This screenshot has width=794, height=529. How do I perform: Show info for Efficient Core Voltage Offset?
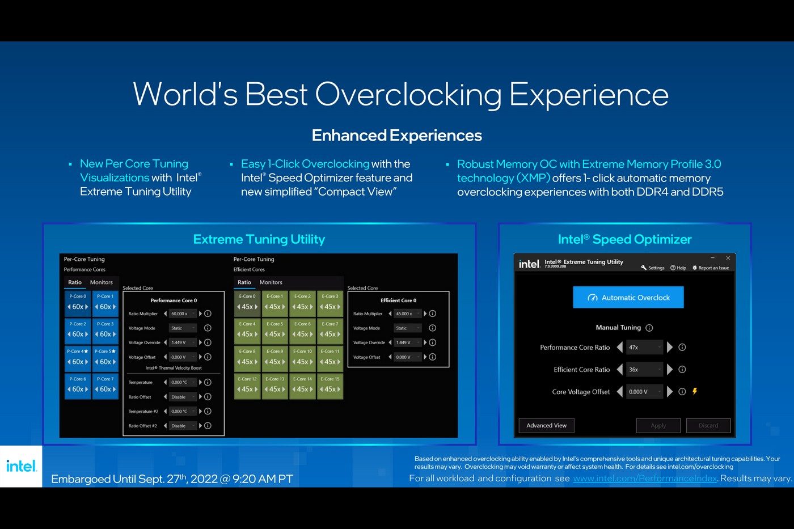coord(432,357)
